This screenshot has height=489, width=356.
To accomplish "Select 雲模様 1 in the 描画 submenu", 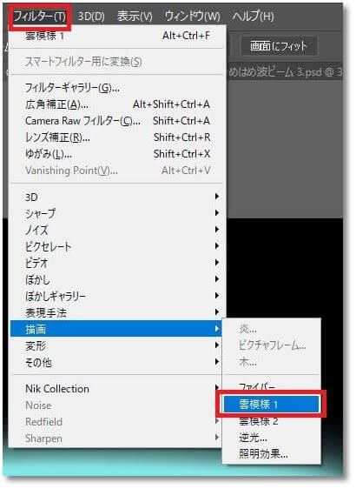I will [x=271, y=405].
